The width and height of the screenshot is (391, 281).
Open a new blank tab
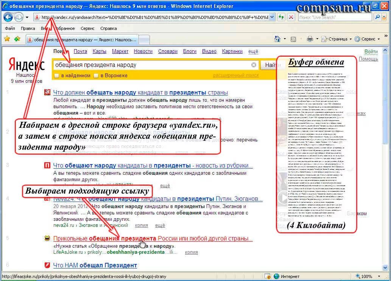tap(144, 40)
